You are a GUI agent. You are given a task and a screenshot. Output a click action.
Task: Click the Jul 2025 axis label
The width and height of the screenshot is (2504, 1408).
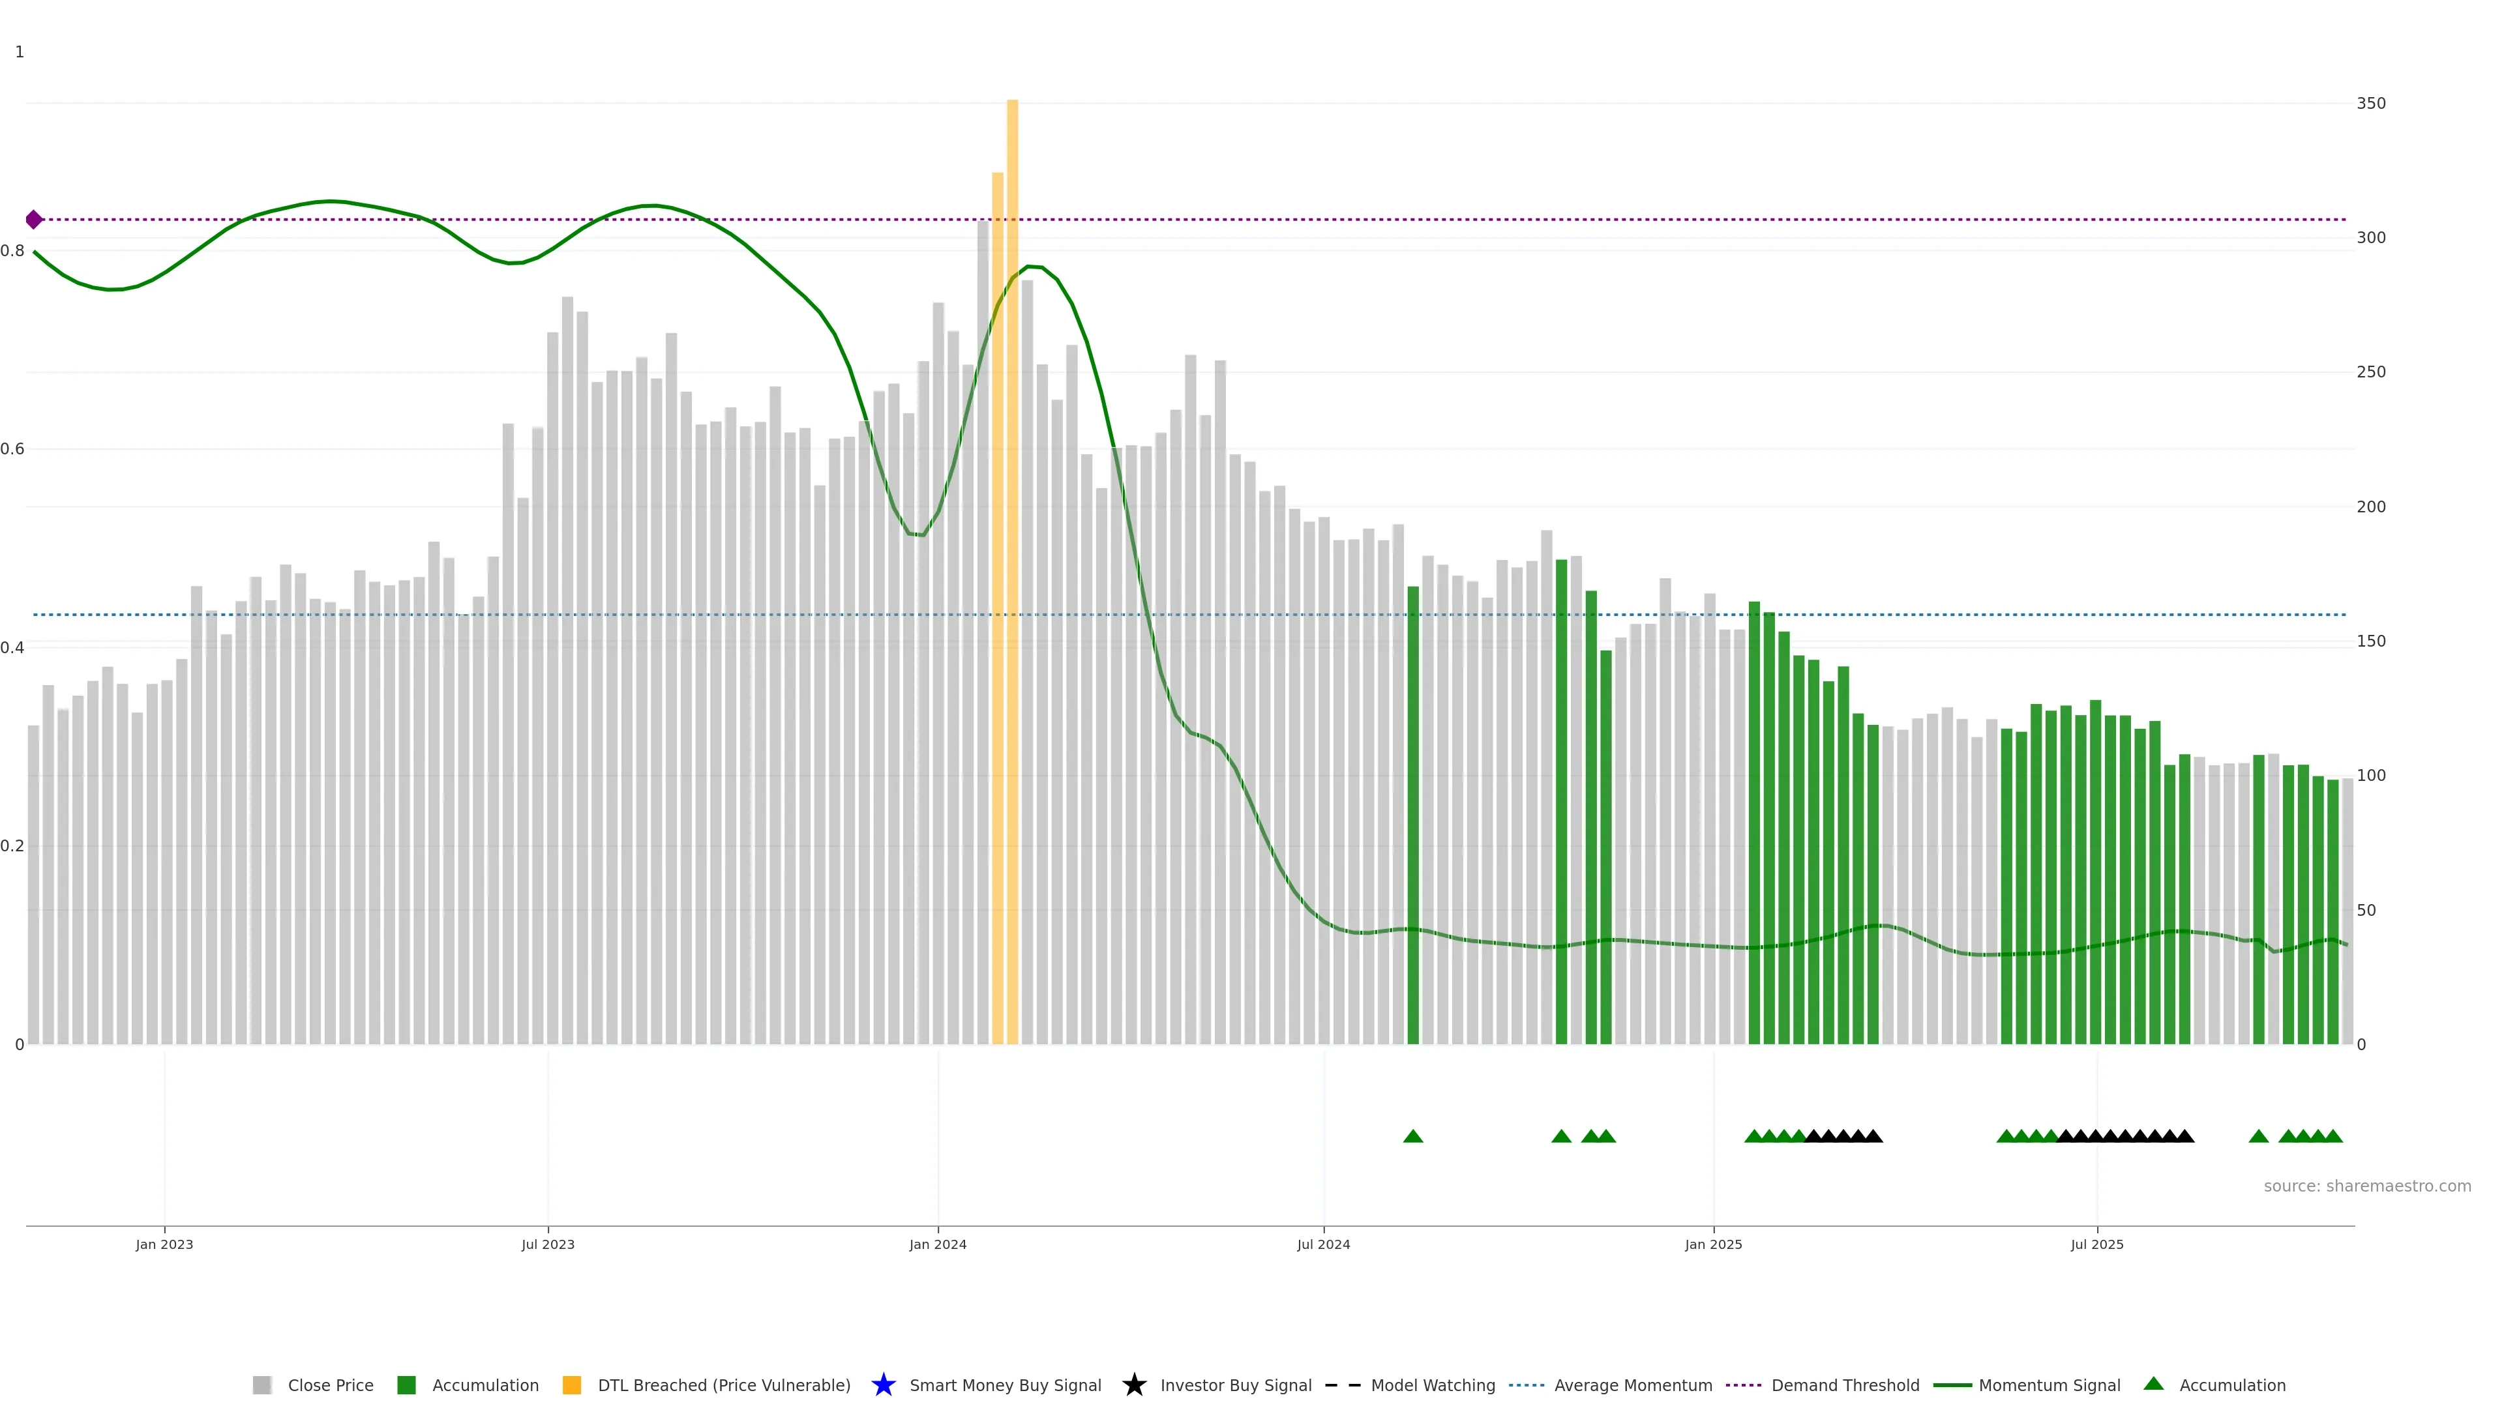(2096, 1245)
